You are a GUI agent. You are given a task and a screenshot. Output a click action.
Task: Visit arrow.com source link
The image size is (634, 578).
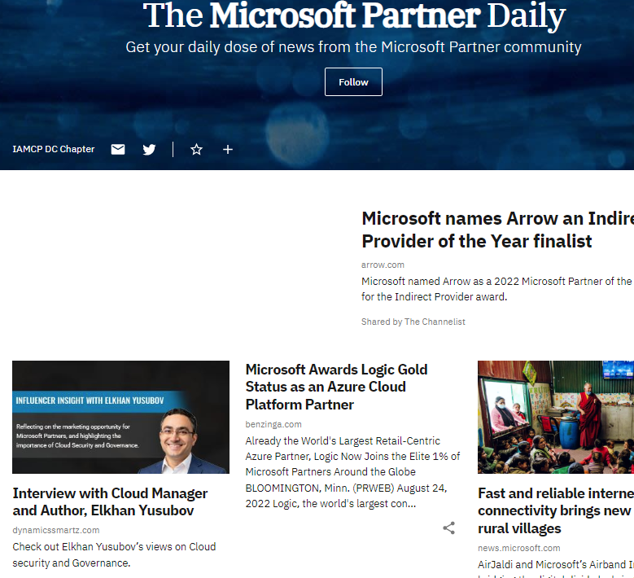[383, 265]
